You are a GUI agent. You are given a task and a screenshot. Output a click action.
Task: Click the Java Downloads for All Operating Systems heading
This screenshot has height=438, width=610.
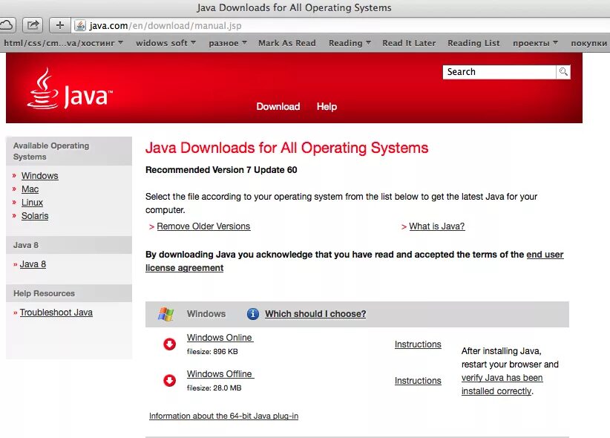coord(286,148)
